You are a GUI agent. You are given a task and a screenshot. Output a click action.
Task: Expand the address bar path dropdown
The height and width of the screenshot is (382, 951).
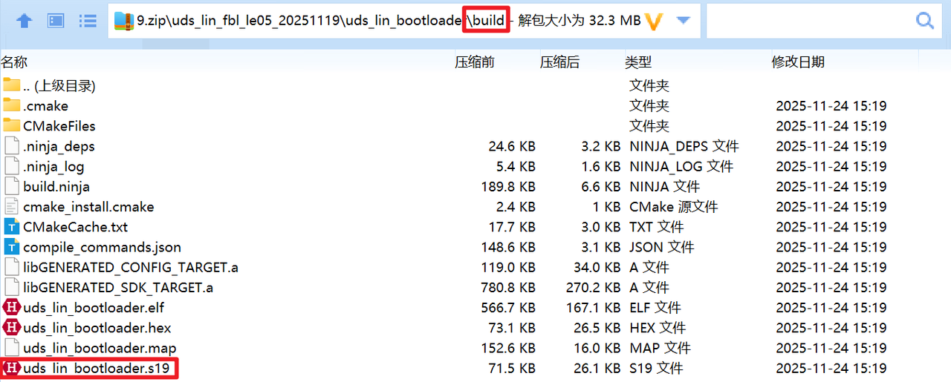click(x=684, y=21)
